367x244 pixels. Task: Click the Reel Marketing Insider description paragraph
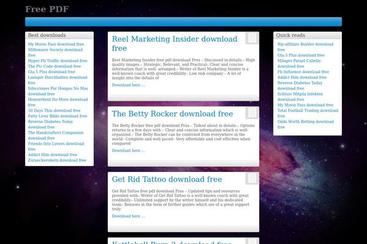tap(183, 69)
